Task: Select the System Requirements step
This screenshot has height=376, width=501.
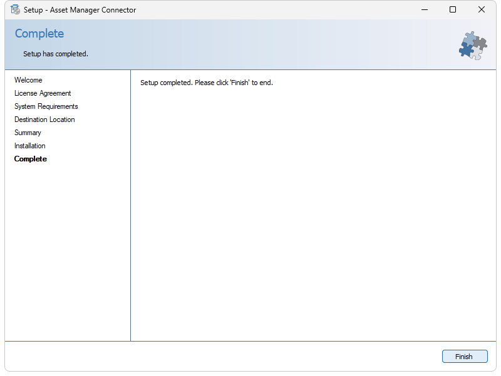Action: coord(46,106)
